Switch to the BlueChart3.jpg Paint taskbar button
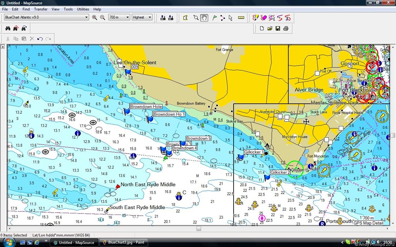 (124, 242)
